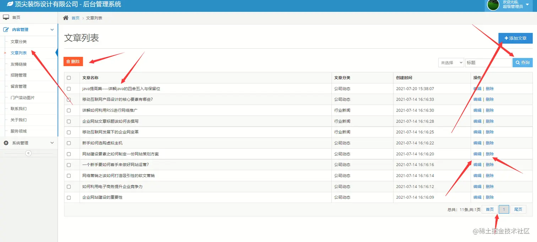Click the home icon in breadcrumb
Image resolution: width=537 pixels, height=242 pixels.
tap(65, 18)
